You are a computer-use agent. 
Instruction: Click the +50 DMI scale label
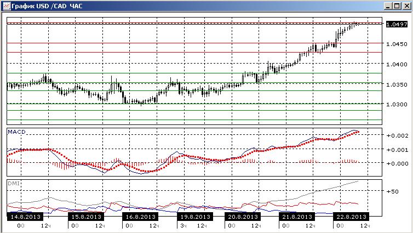(x=392, y=192)
